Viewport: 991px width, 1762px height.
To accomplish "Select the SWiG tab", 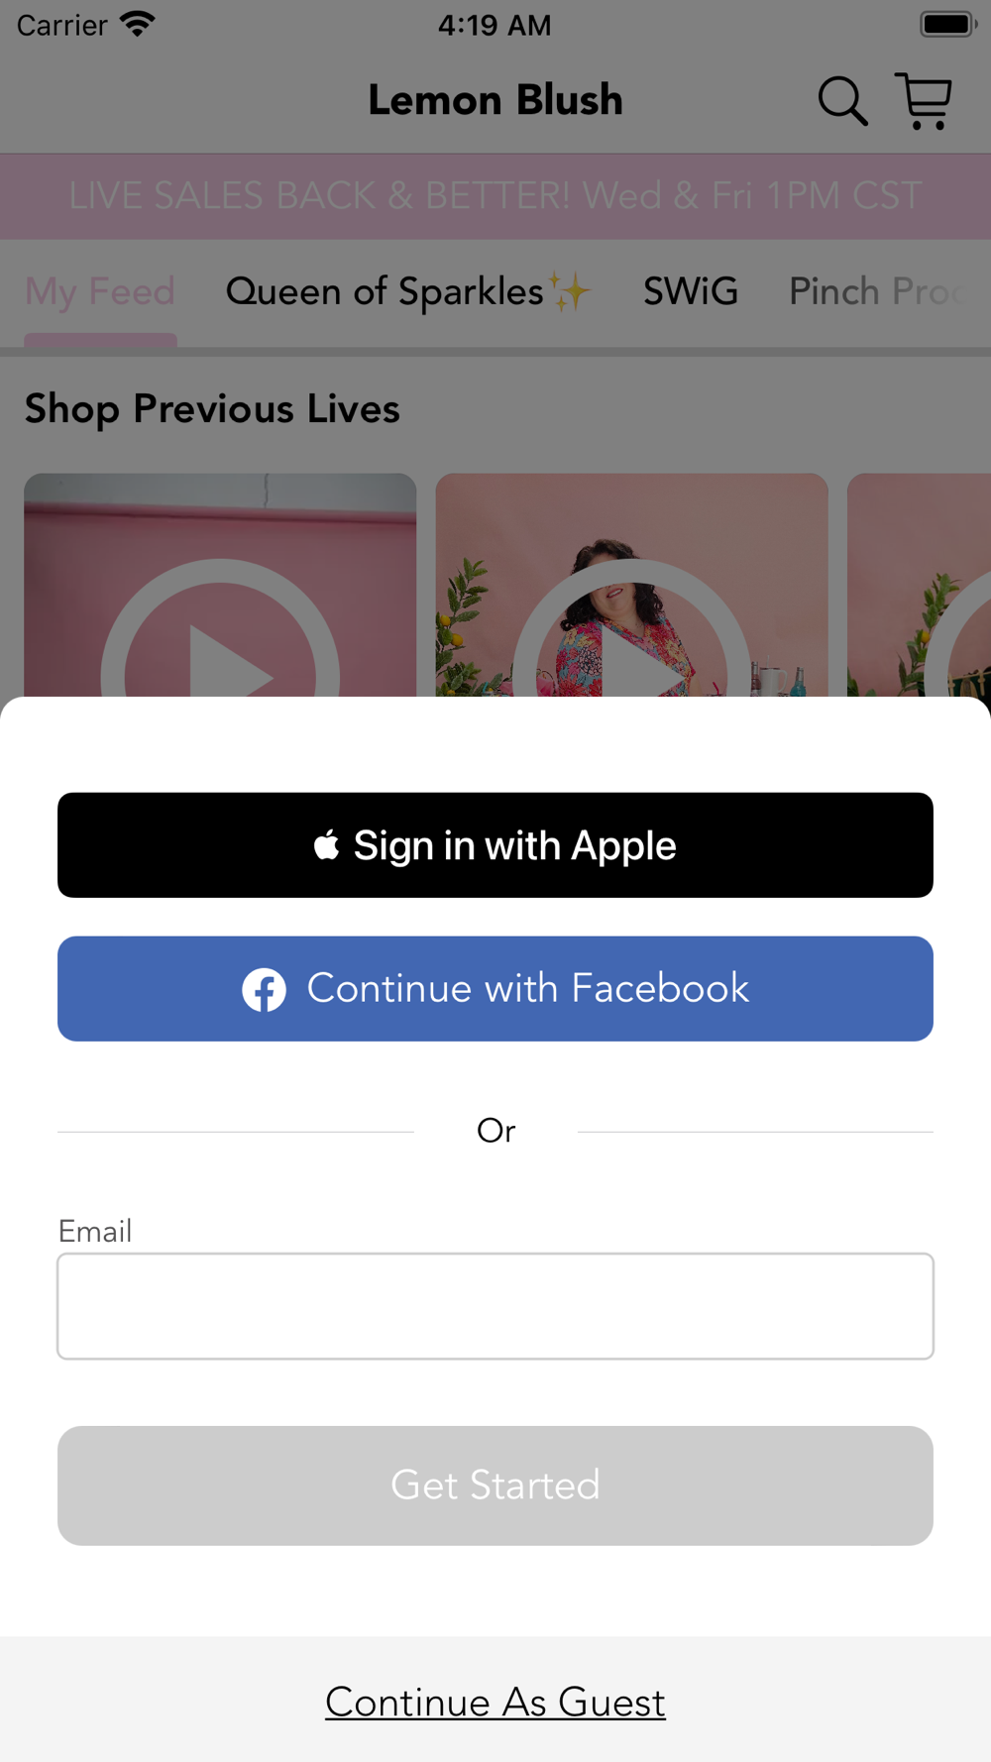I will (x=691, y=292).
